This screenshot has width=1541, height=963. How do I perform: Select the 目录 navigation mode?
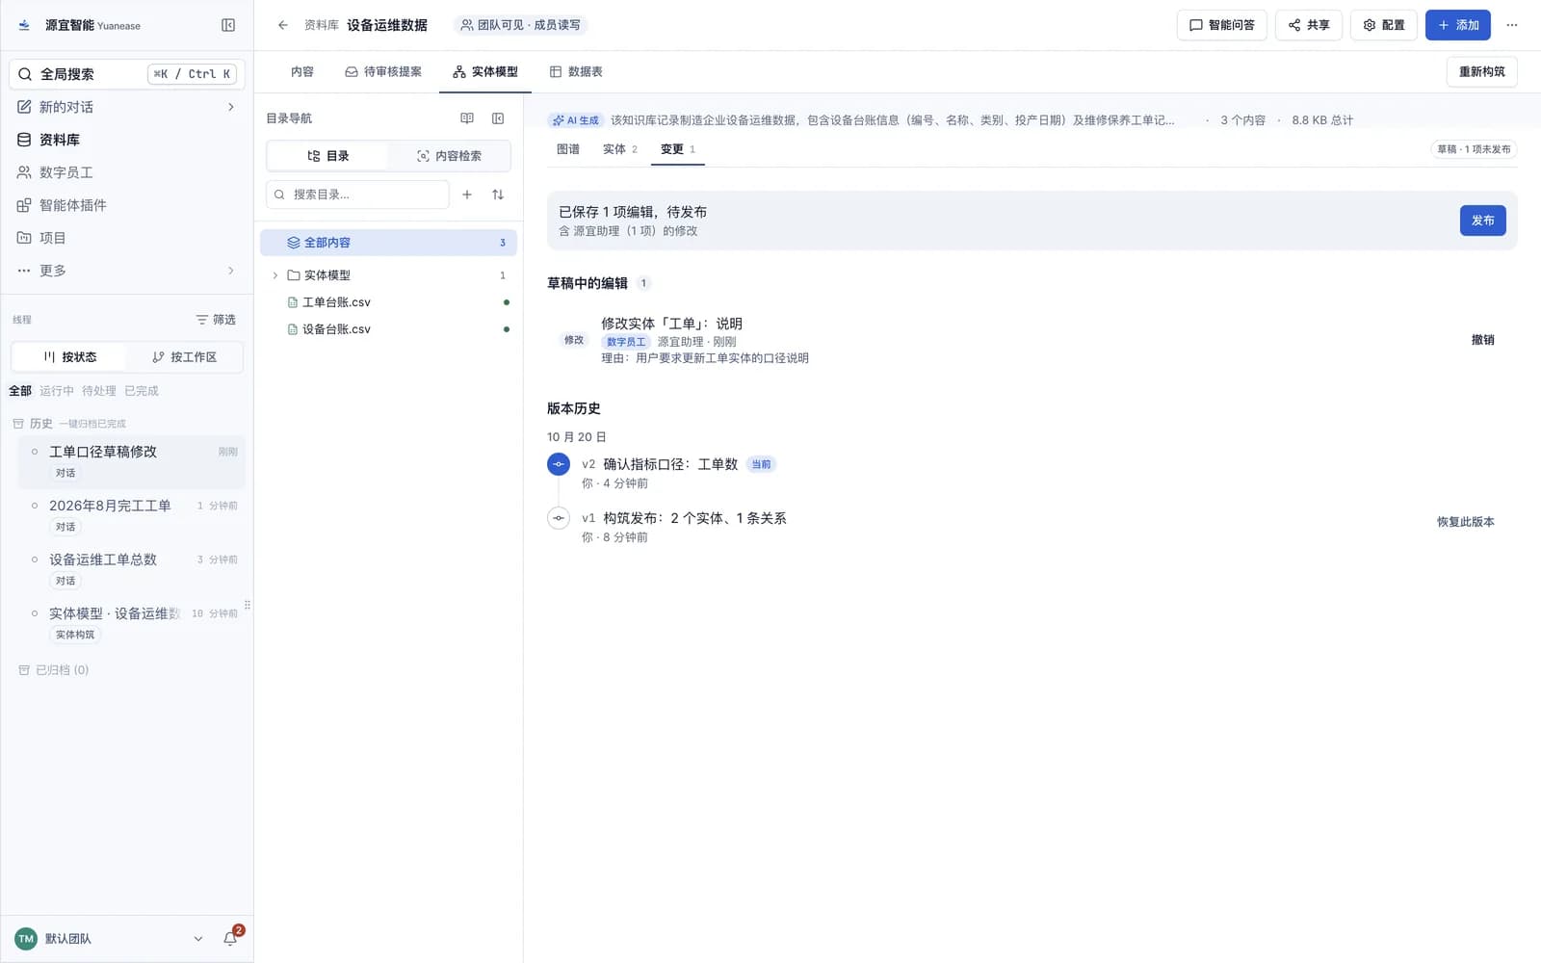click(327, 156)
